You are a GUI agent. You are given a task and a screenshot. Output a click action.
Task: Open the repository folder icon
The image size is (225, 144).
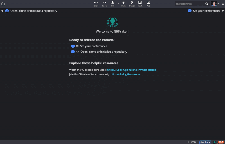pyautogui.click(x=3, y=4)
